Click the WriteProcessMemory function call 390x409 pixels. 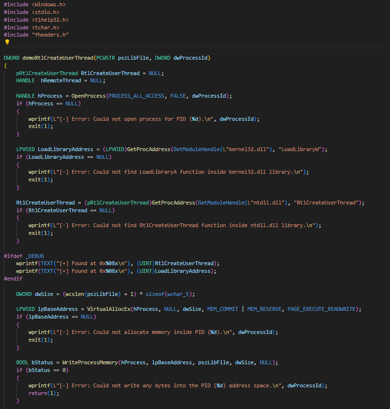pos(90,363)
